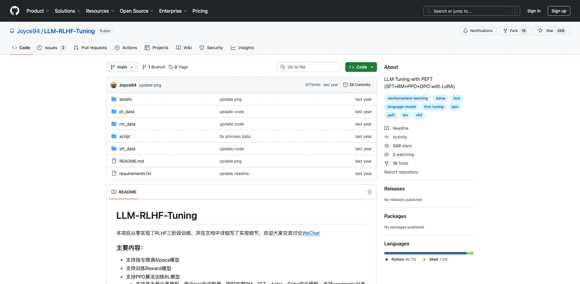Select the Code tab
This screenshot has height=284, width=580.
21,48
